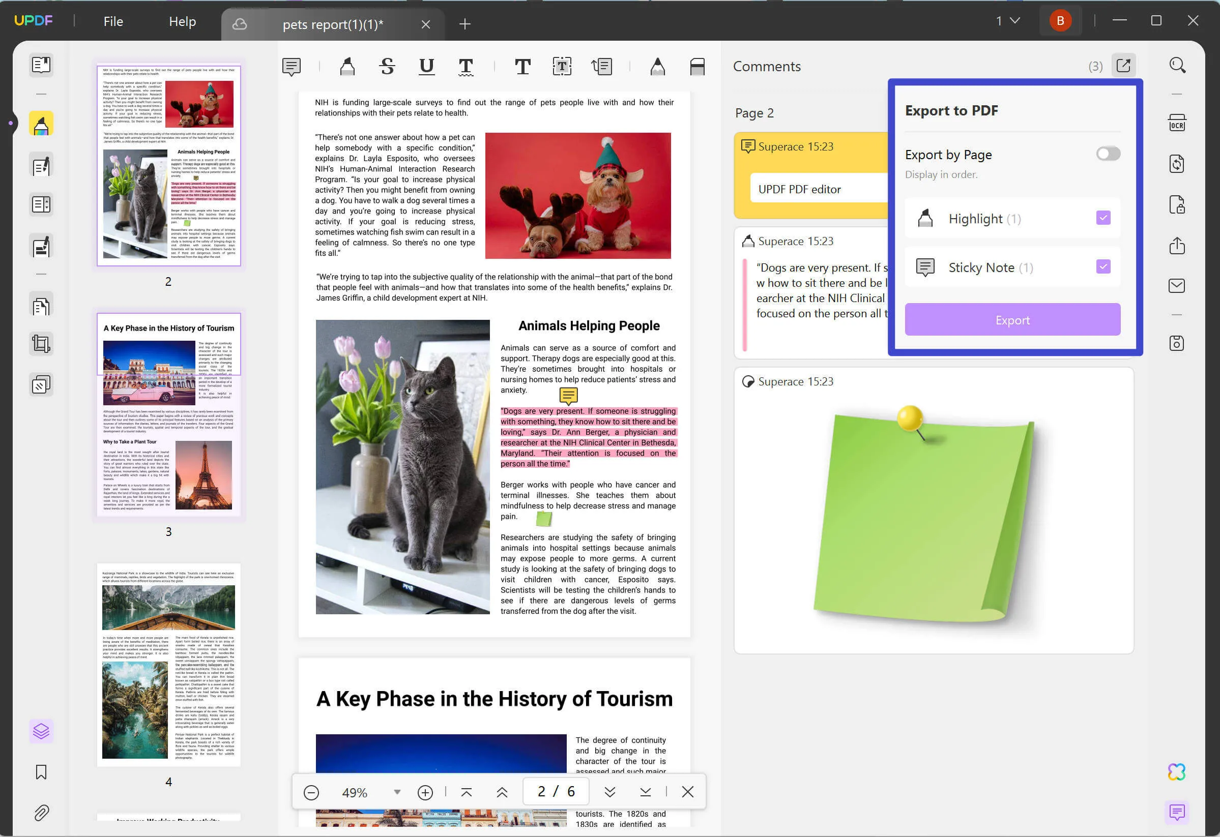Click the green sticker on page

click(x=544, y=519)
